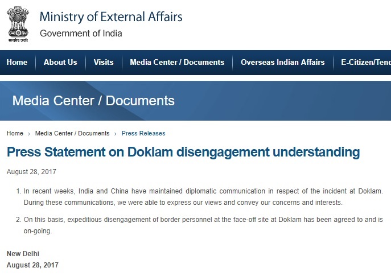
Task: Click the Home breadcrumb link
Action: (15, 133)
